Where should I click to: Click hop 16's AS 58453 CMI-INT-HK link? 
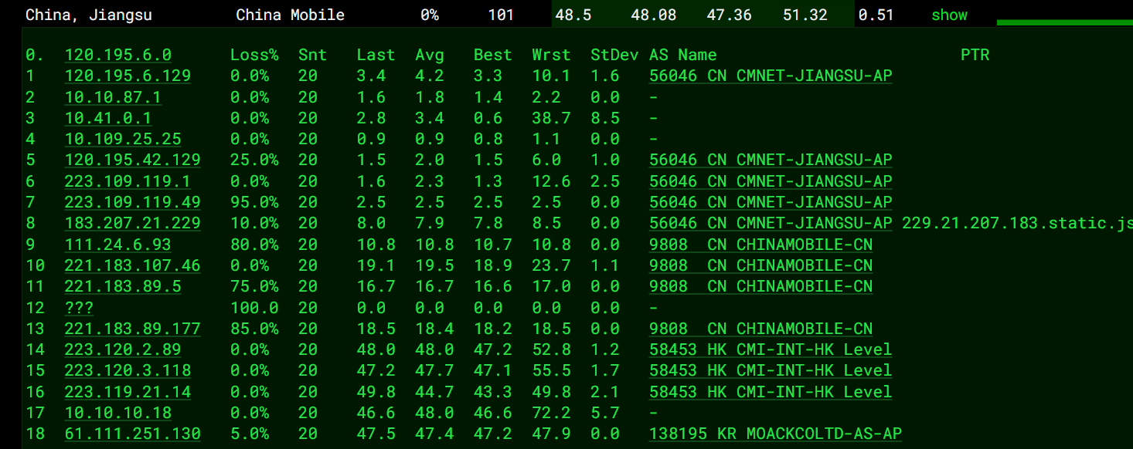point(771,392)
